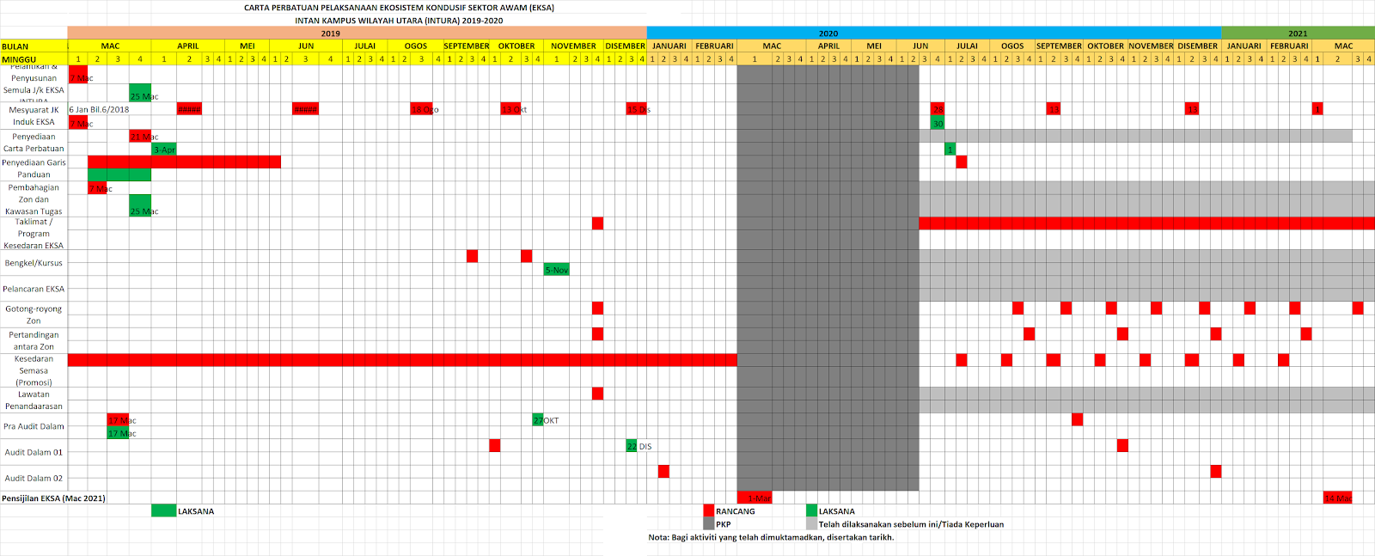Select the chart title 'CARTA PERBATUAN PELAKSANAAN EKOSISTEM KONDUSIF'
This screenshot has width=1375, height=556.
tap(399, 8)
